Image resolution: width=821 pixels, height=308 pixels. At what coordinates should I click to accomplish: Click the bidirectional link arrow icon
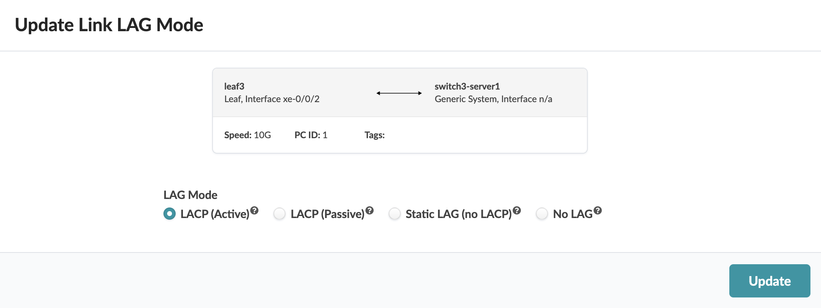[x=399, y=93]
